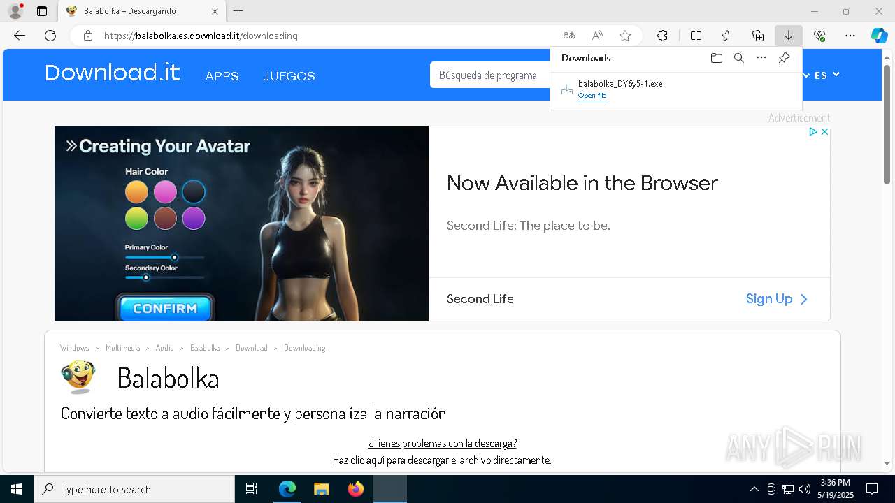Pick pink hair color swatch
Screen dimensions: 895x503
[x=165, y=191]
